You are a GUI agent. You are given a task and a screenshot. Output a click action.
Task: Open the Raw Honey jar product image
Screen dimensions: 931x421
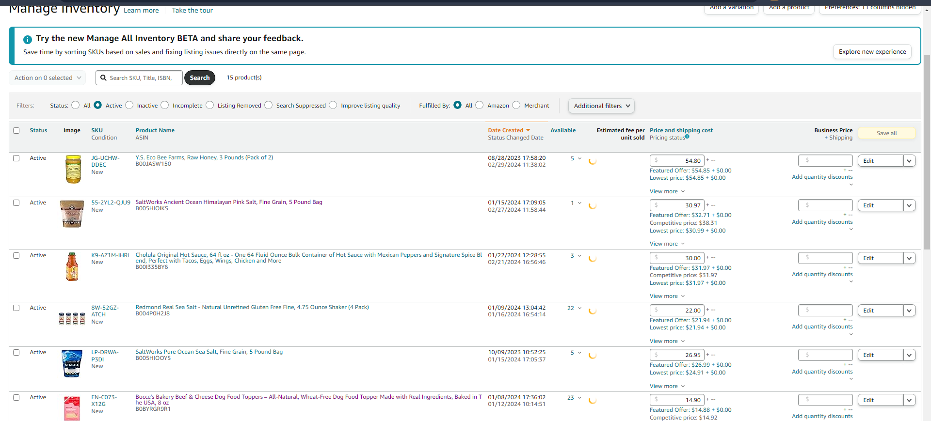(x=73, y=169)
